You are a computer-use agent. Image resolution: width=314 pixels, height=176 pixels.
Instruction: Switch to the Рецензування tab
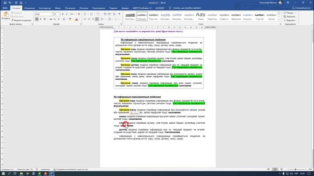click(99, 8)
